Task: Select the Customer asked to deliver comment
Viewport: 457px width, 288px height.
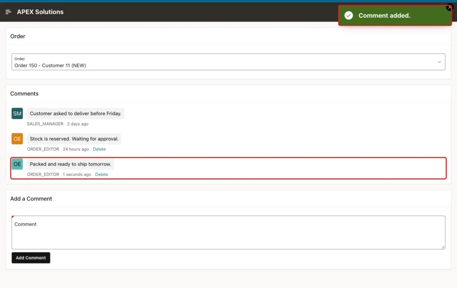Action: tap(75, 114)
